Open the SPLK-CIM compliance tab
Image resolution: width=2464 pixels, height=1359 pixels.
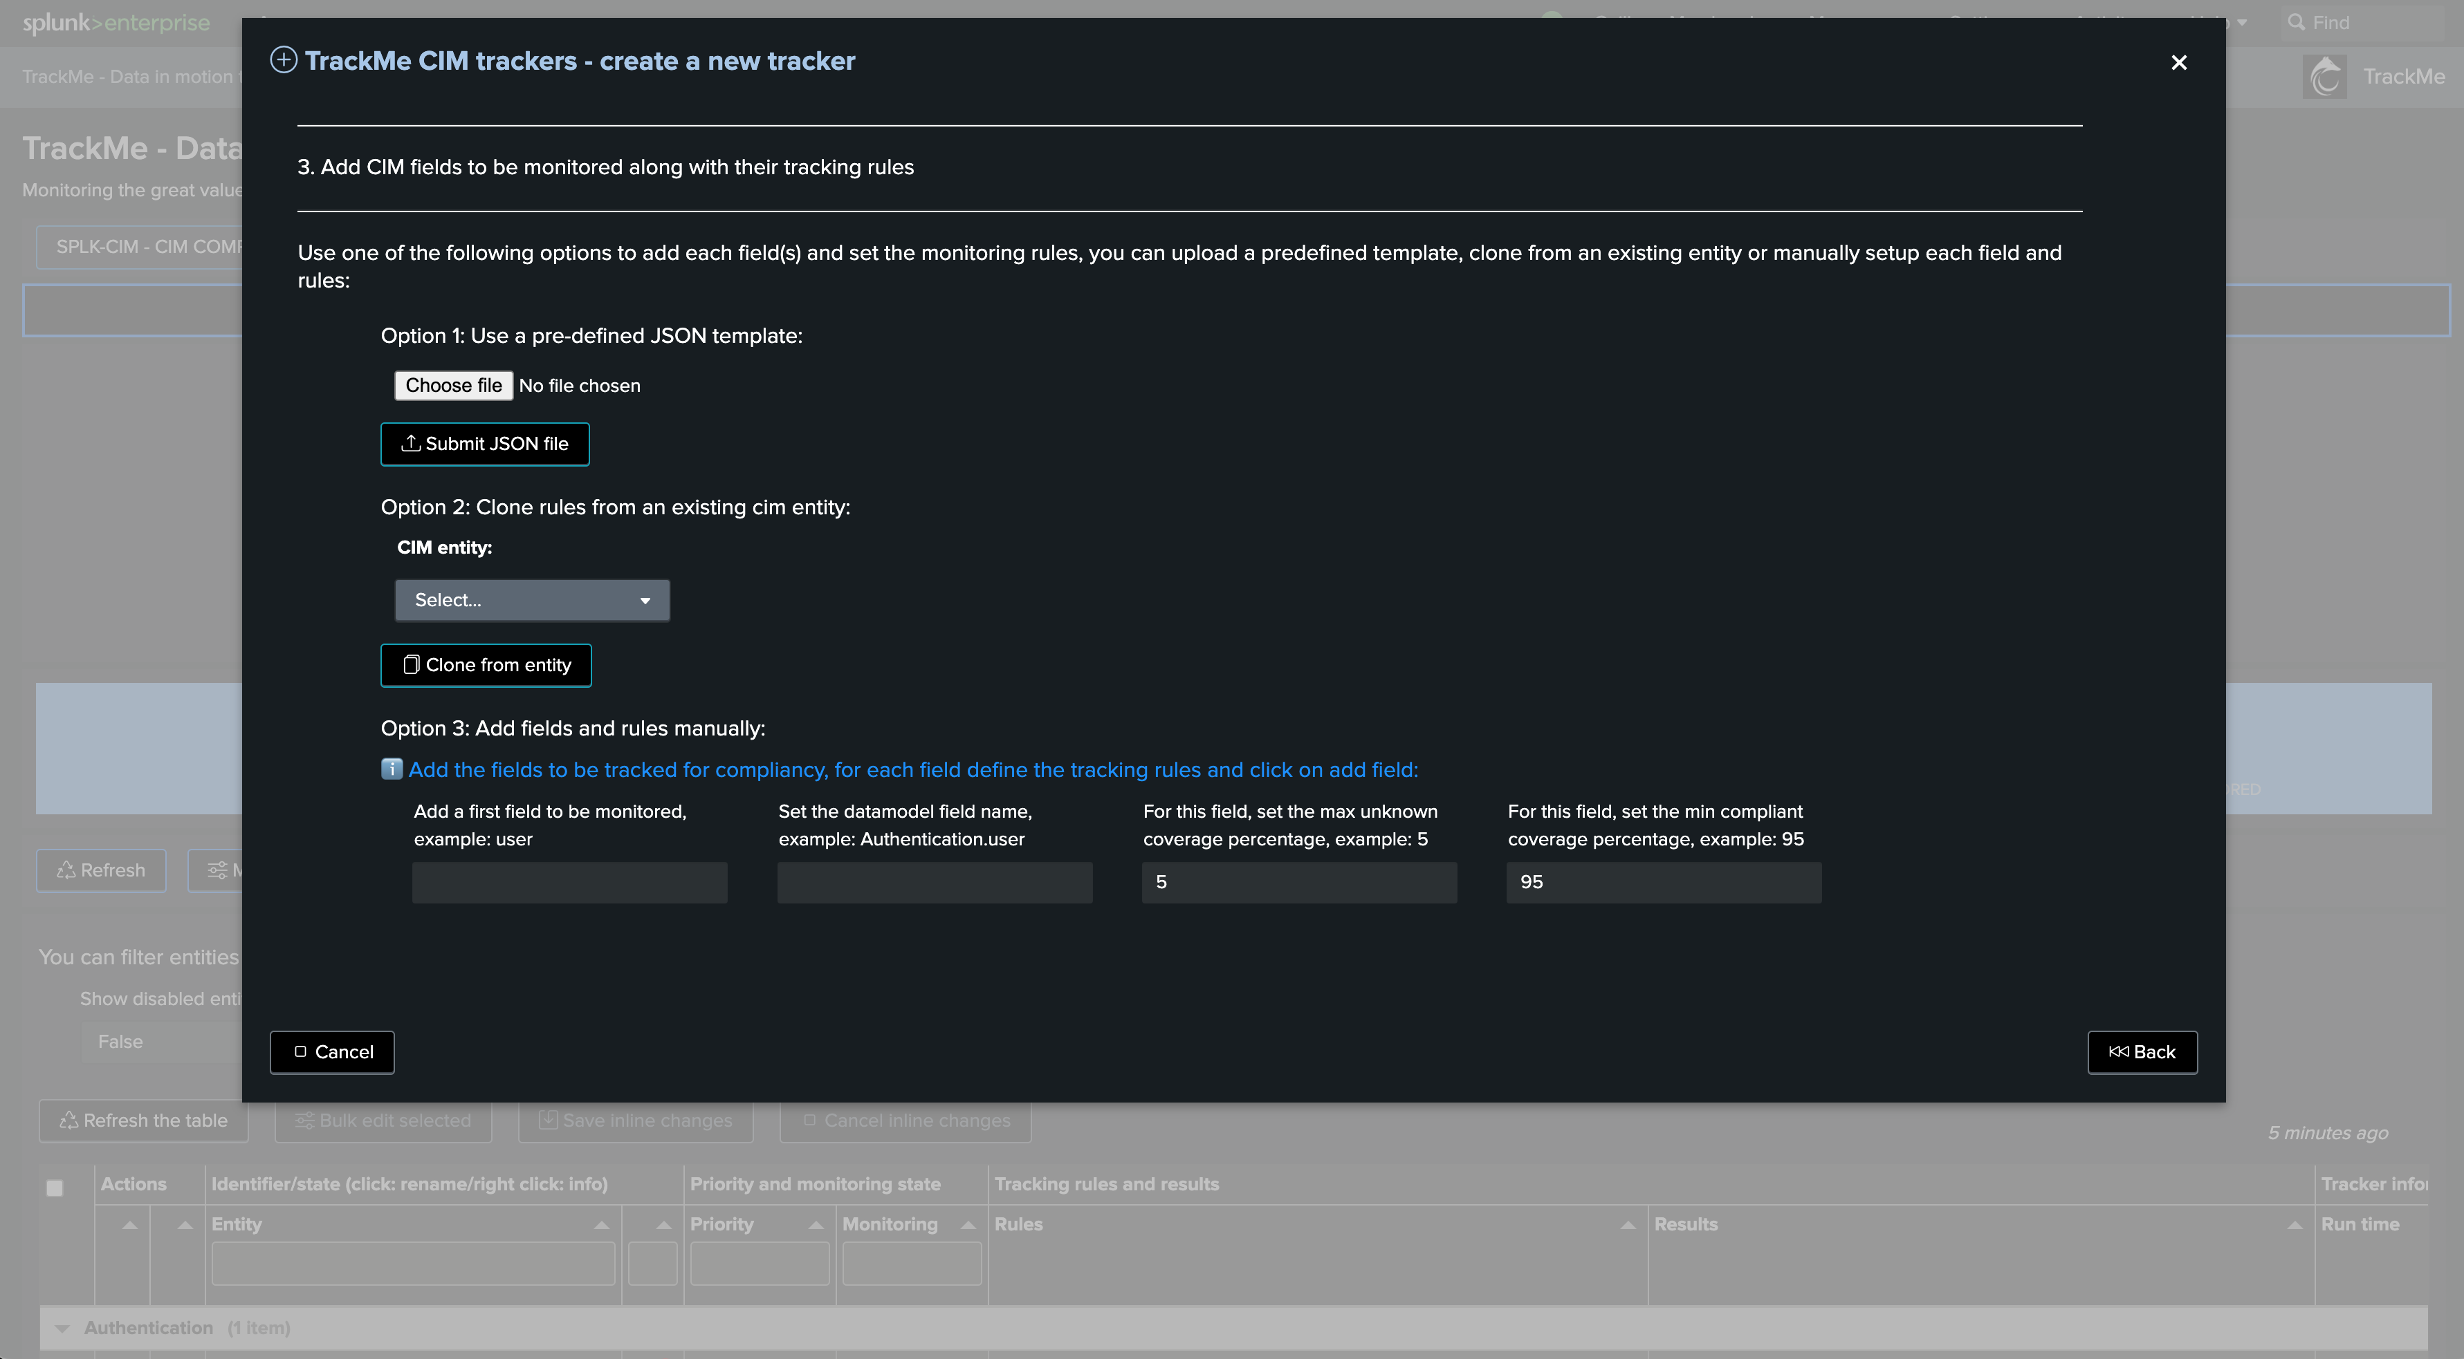143,247
